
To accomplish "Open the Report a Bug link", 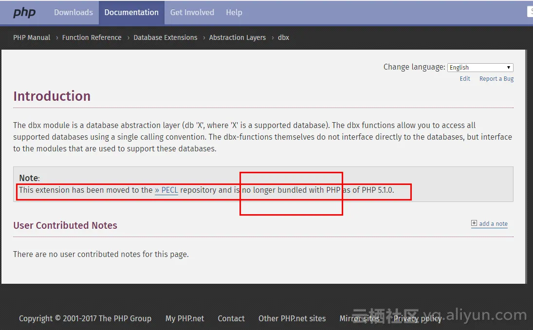I will click(x=496, y=79).
